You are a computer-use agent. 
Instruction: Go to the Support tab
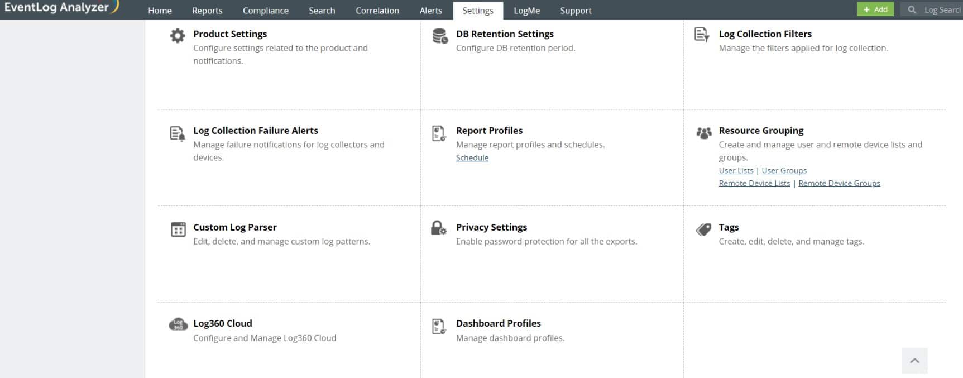coord(576,11)
